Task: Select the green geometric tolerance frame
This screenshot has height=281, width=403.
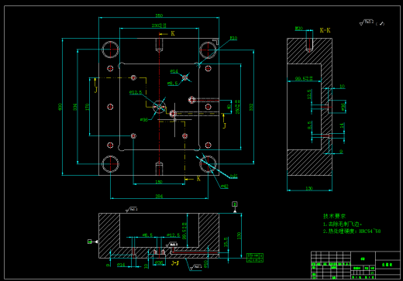Action: [x=255, y=258]
